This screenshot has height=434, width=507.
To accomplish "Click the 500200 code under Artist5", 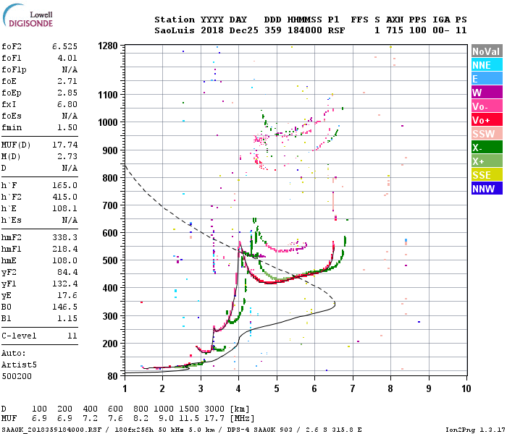I will [x=17, y=376].
